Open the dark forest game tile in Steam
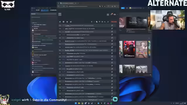 tap(129, 69)
